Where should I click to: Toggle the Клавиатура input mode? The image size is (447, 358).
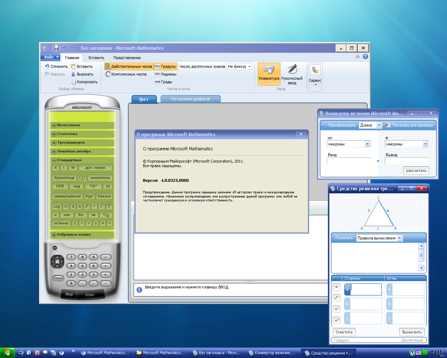point(269,74)
